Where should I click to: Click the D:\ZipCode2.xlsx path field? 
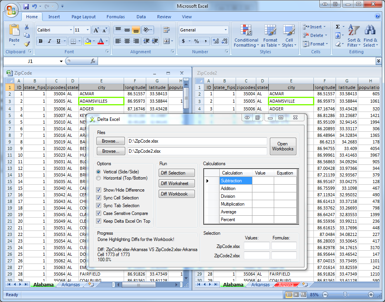click(x=197, y=151)
